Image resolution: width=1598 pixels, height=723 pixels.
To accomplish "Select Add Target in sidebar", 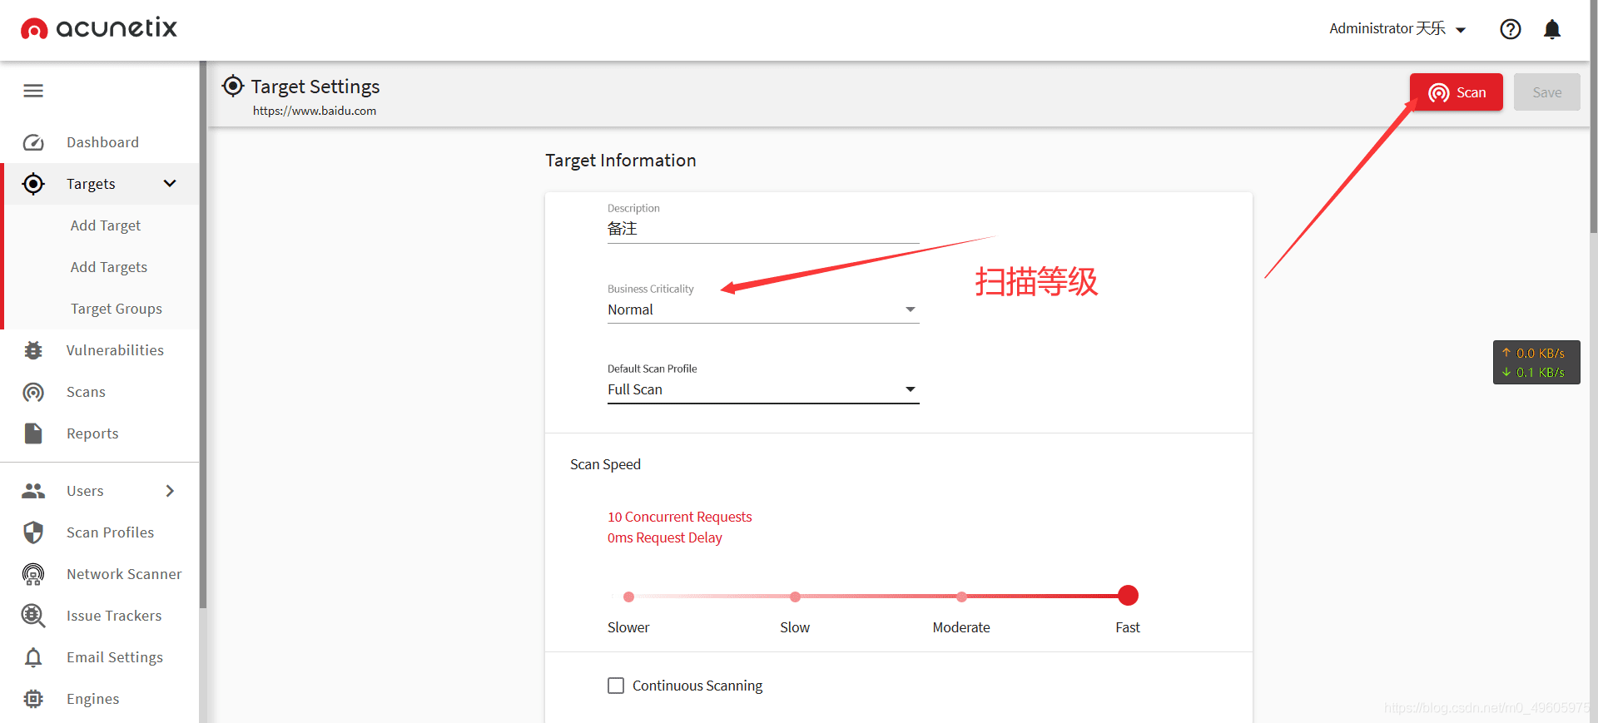I will [106, 225].
